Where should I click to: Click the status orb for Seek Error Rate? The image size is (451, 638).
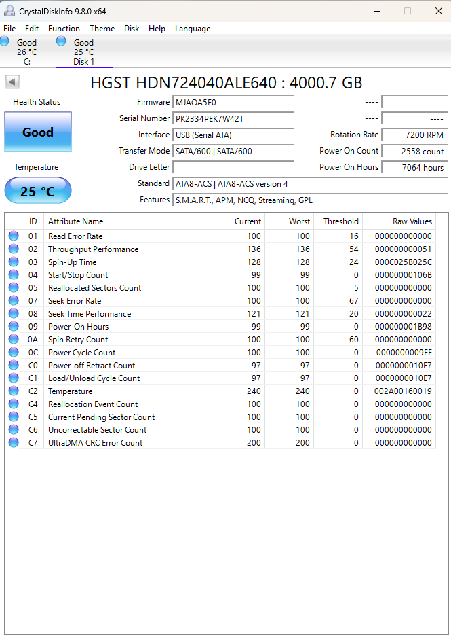tap(14, 301)
